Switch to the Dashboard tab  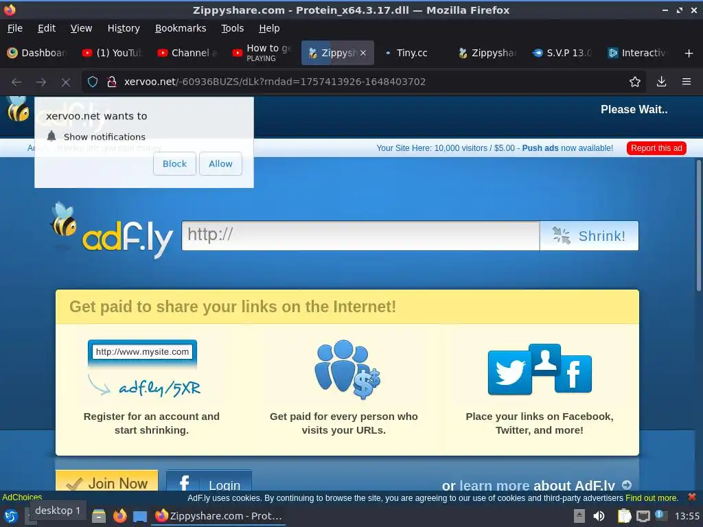(x=38, y=53)
